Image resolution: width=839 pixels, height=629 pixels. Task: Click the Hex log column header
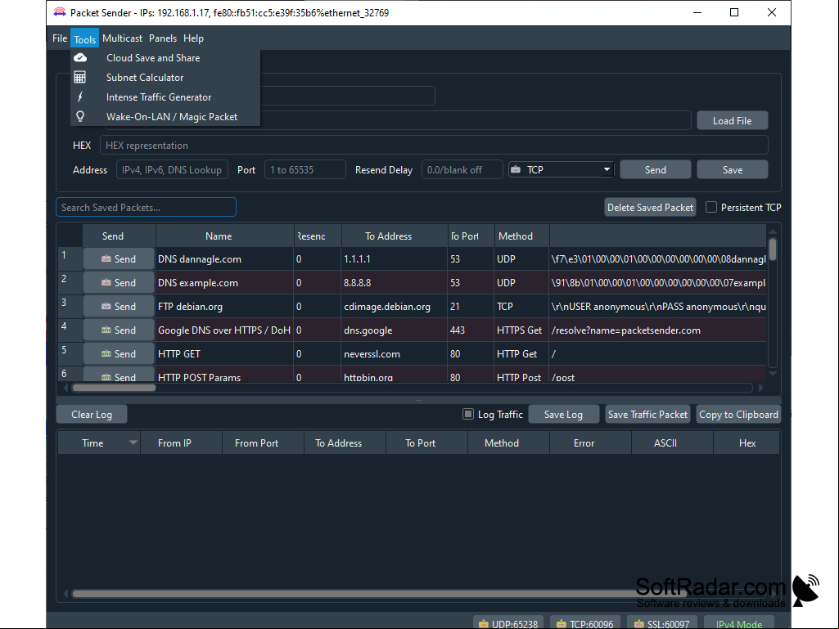(747, 443)
